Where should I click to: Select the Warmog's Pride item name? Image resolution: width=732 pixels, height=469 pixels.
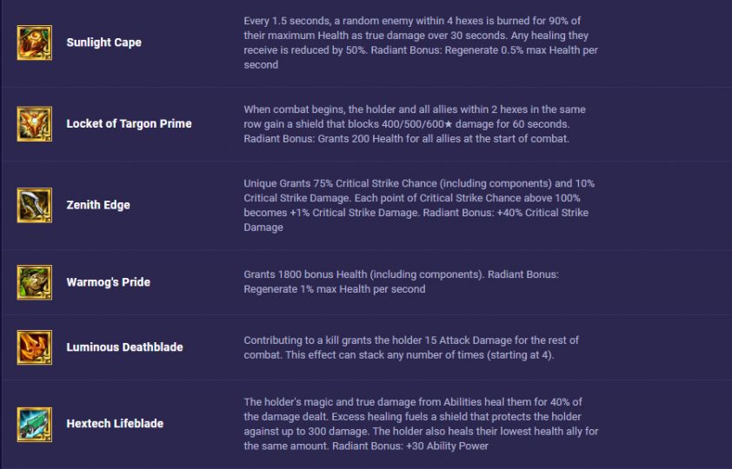pos(109,282)
